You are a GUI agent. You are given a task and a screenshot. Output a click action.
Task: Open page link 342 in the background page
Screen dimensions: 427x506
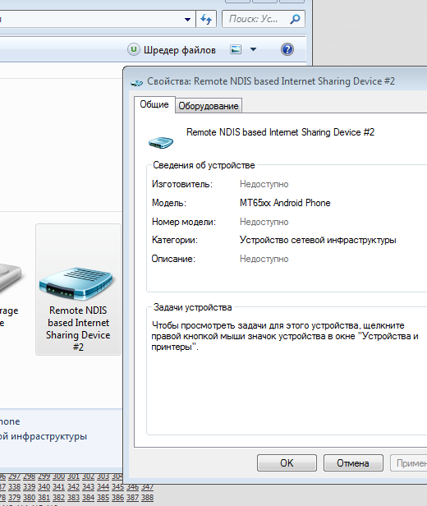[x=73, y=487]
